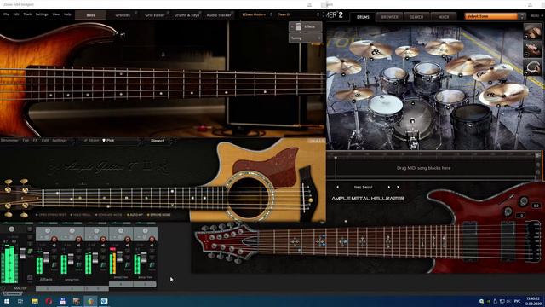545x307 pixels.
Task: Open FX panel in Ample Guitar
Action: pos(36,140)
